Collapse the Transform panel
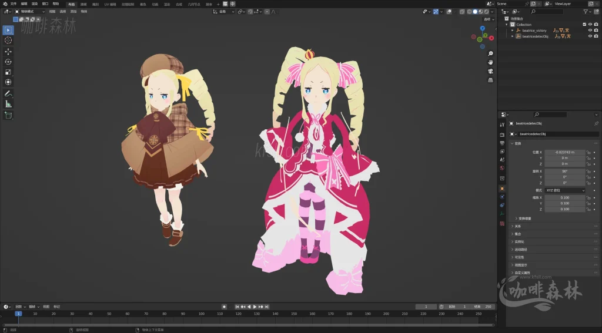602x333 pixels. [x=512, y=143]
